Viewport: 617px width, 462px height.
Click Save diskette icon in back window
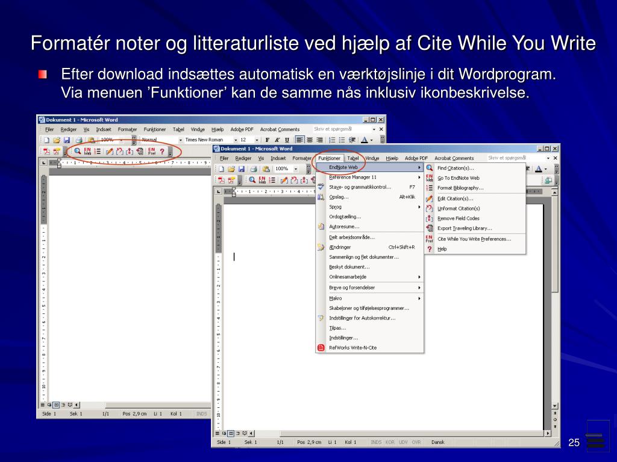pos(66,140)
